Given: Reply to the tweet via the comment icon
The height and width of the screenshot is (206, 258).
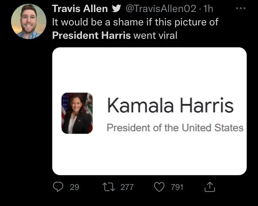Looking at the screenshot, I should pyautogui.click(x=57, y=187).
